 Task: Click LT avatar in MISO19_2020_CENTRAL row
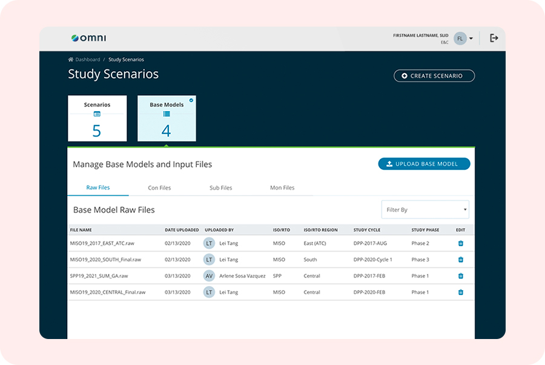[209, 292]
